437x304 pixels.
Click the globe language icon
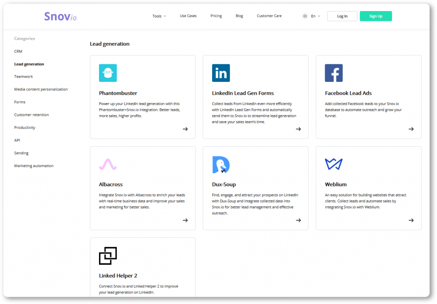pos(305,16)
